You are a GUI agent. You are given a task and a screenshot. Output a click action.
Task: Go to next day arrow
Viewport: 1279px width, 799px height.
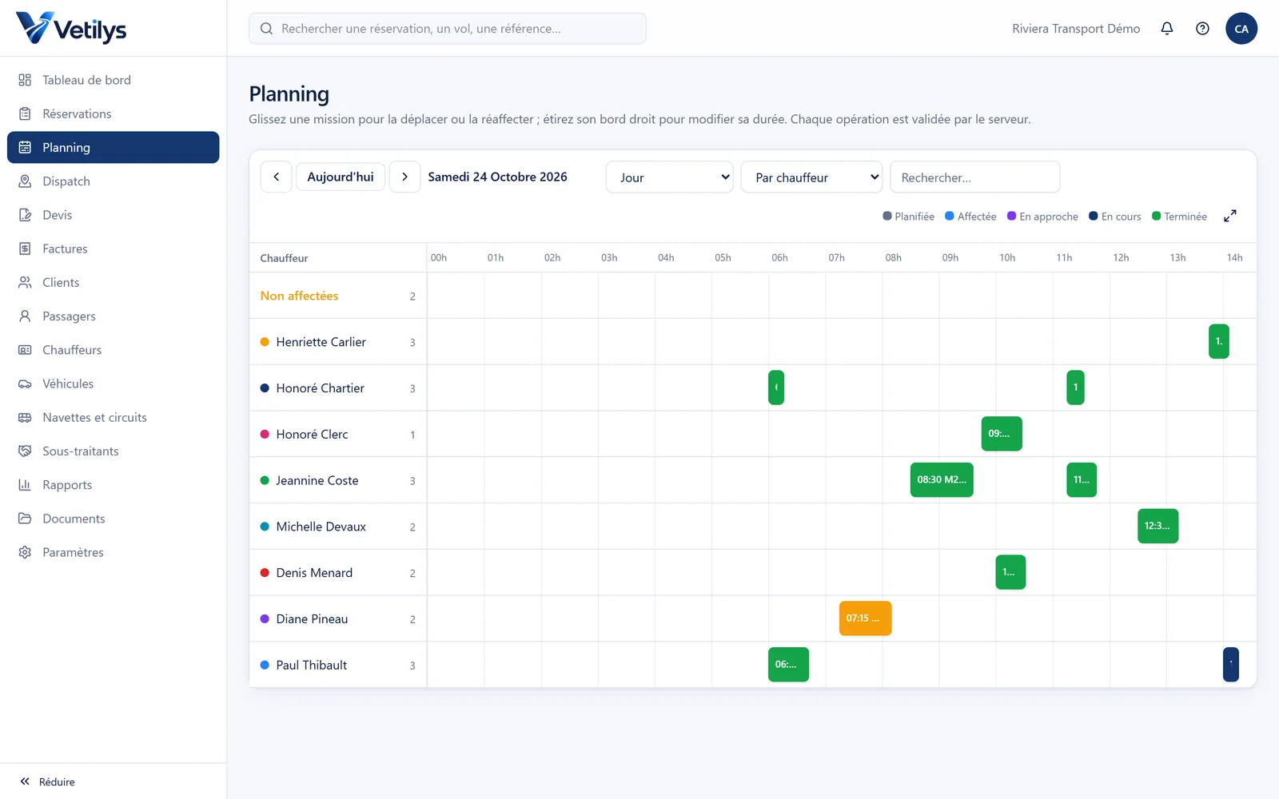[404, 177]
